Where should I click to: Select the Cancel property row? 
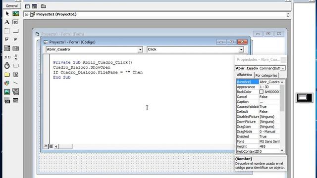point(258,97)
